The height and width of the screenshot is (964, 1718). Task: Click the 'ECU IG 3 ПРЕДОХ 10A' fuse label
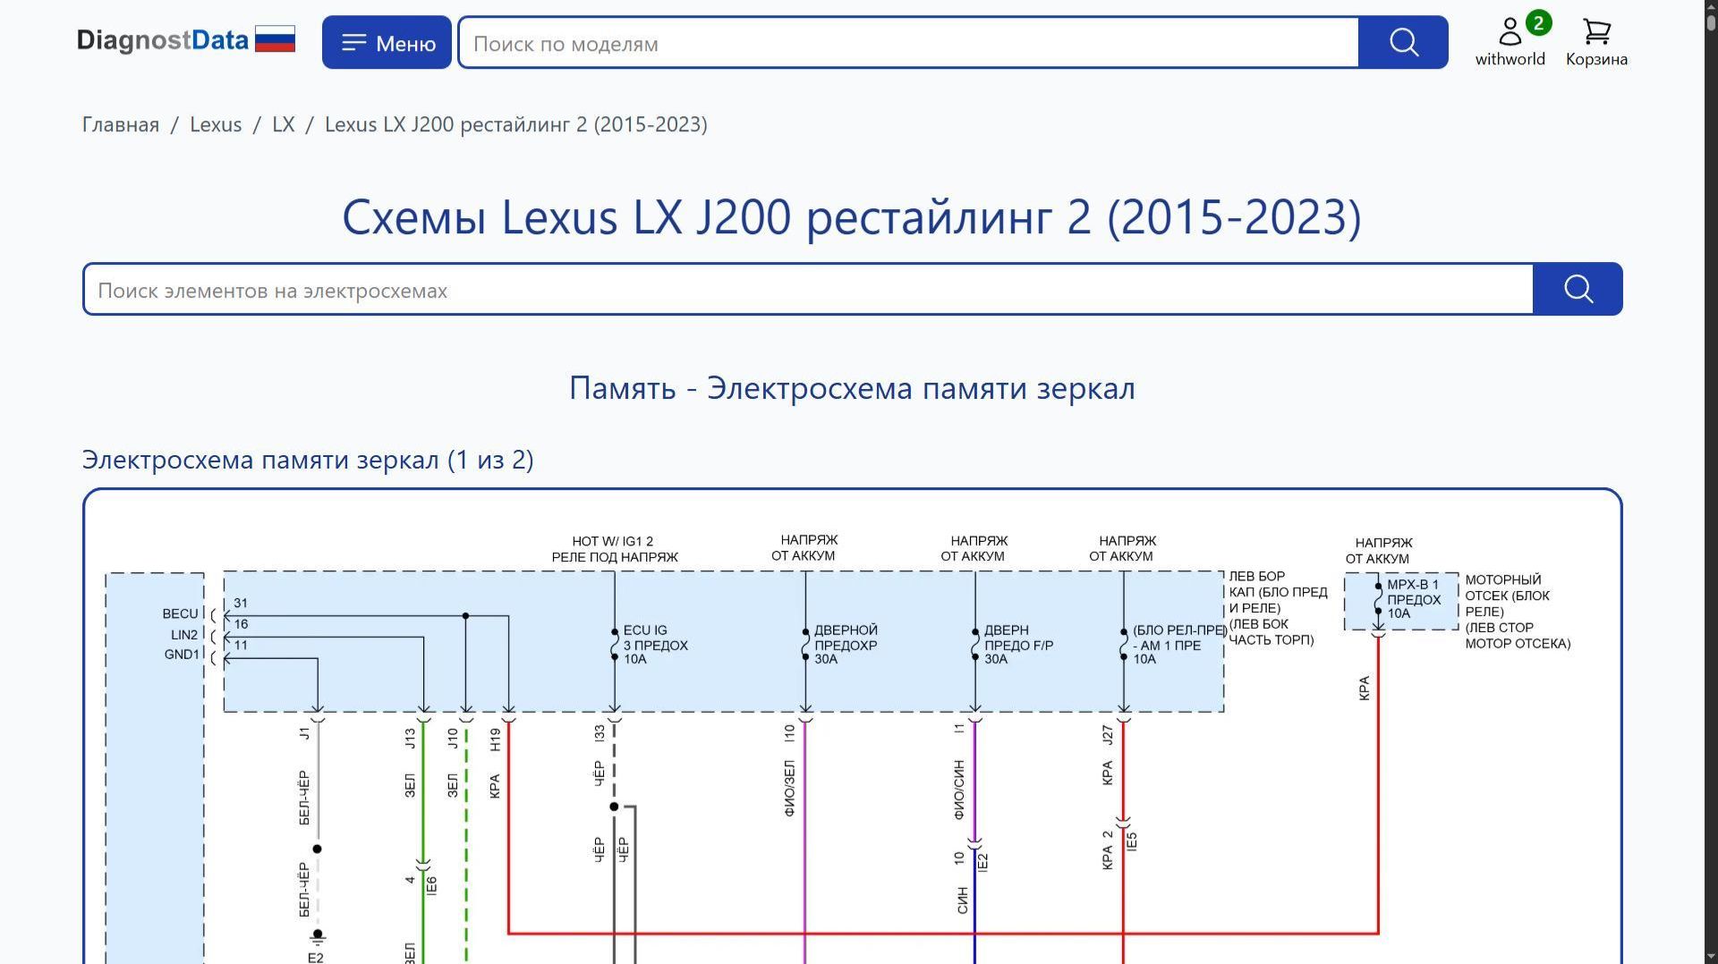click(655, 645)
